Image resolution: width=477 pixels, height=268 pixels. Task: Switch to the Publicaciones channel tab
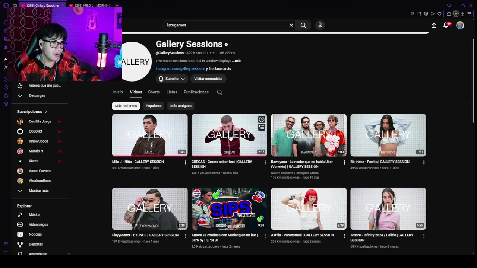[196, 92]
